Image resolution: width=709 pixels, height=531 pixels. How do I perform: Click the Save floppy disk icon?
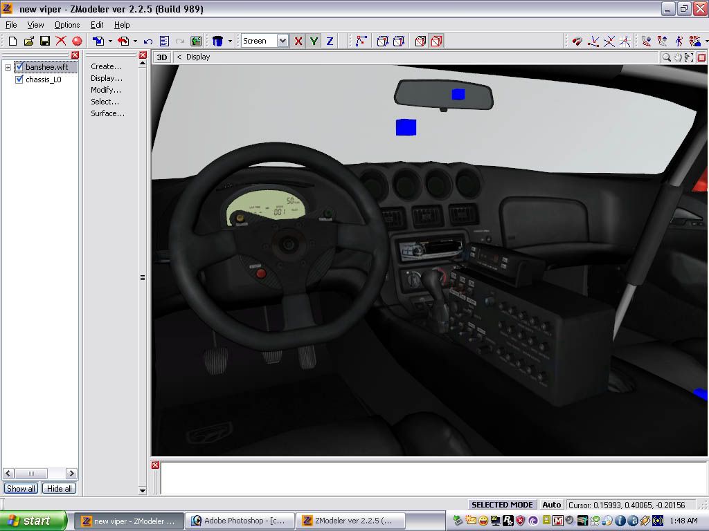click(x=44, y=41)
